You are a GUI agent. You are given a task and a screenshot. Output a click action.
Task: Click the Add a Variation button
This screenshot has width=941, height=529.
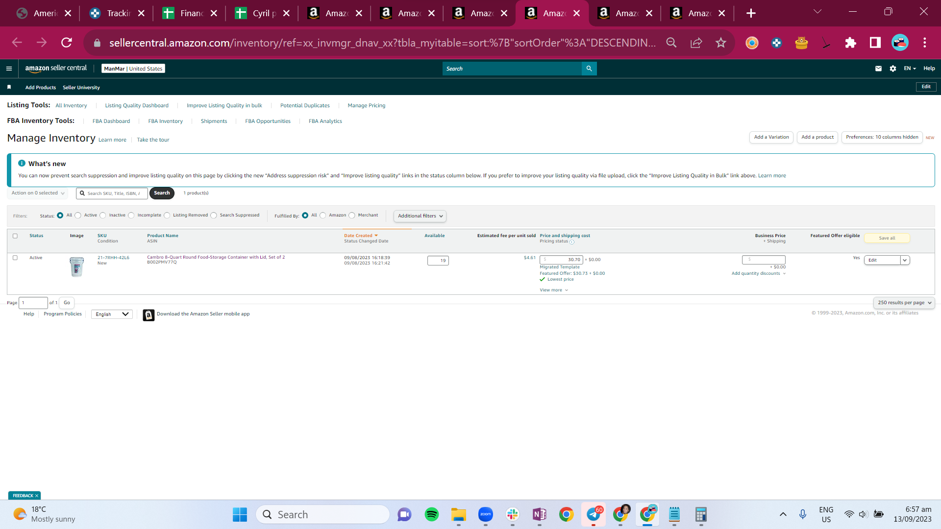771,138
